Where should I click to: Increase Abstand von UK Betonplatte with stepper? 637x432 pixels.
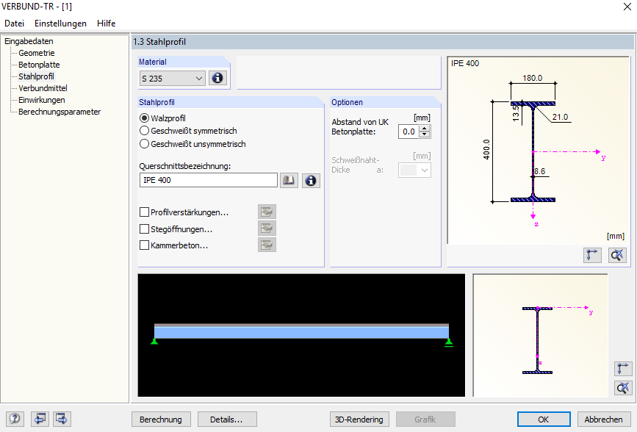(425, 128)
